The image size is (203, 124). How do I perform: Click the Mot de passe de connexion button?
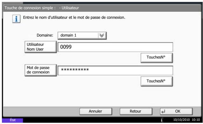coord(41,70)
